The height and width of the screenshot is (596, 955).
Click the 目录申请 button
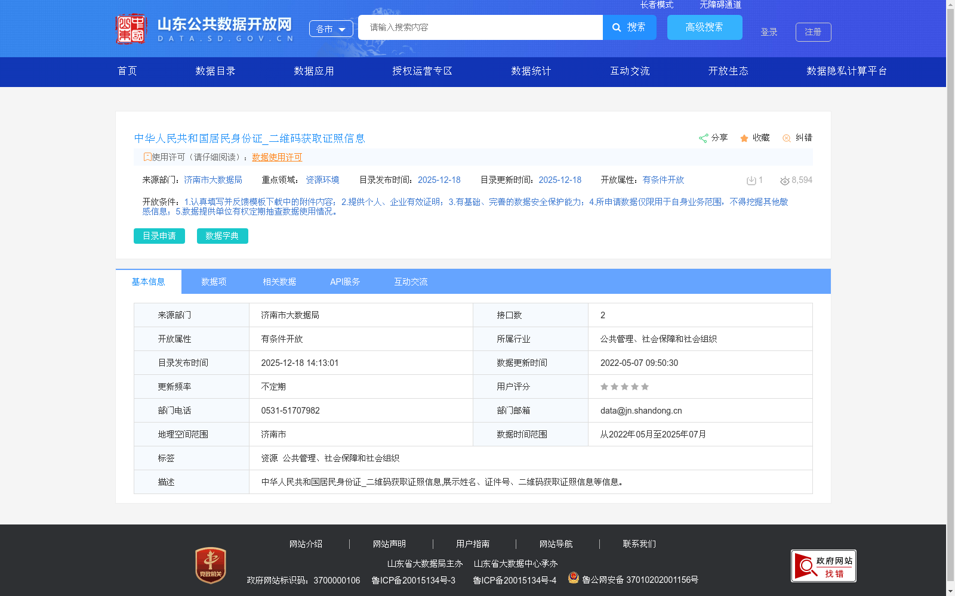(x=159, y=236)
